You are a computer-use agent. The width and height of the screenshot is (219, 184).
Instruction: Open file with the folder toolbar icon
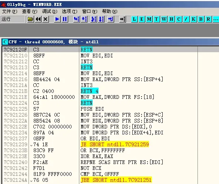tap(31, 19)
